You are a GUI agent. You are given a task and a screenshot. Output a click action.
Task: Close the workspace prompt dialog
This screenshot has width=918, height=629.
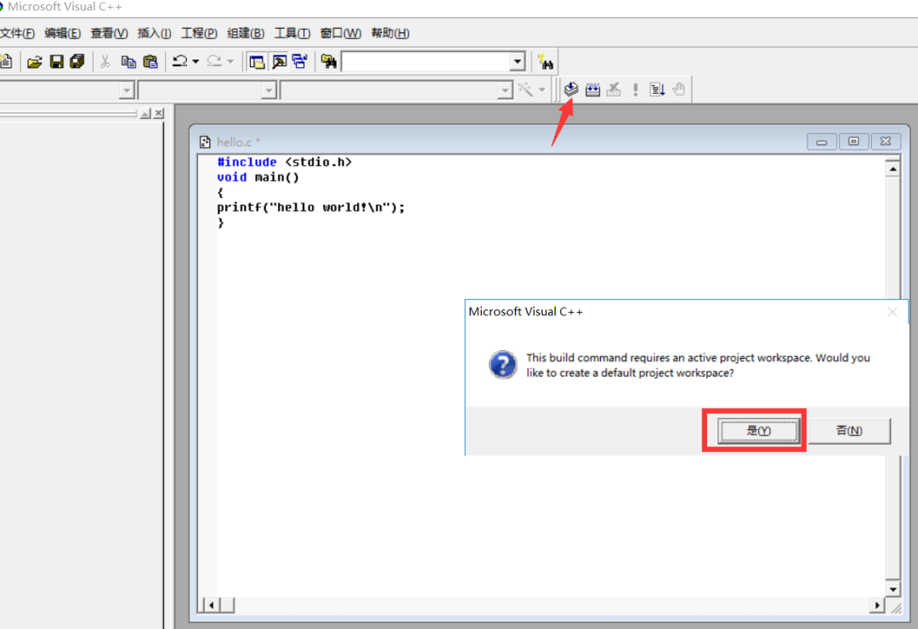[x=892, y=312]
